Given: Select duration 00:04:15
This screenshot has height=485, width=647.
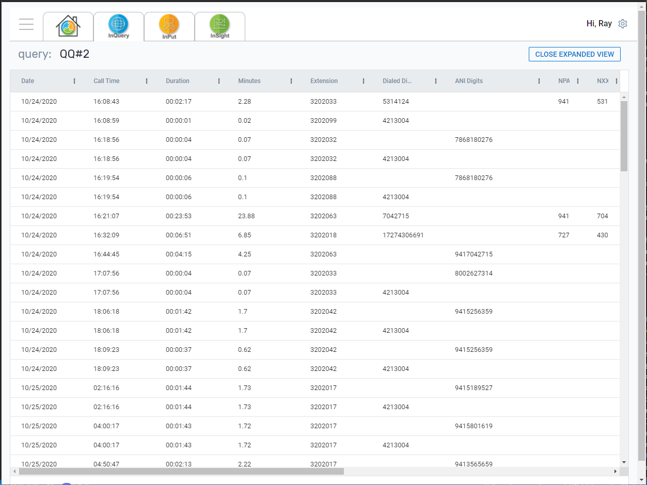Looking at the screenshot, I should pos(179,254).
